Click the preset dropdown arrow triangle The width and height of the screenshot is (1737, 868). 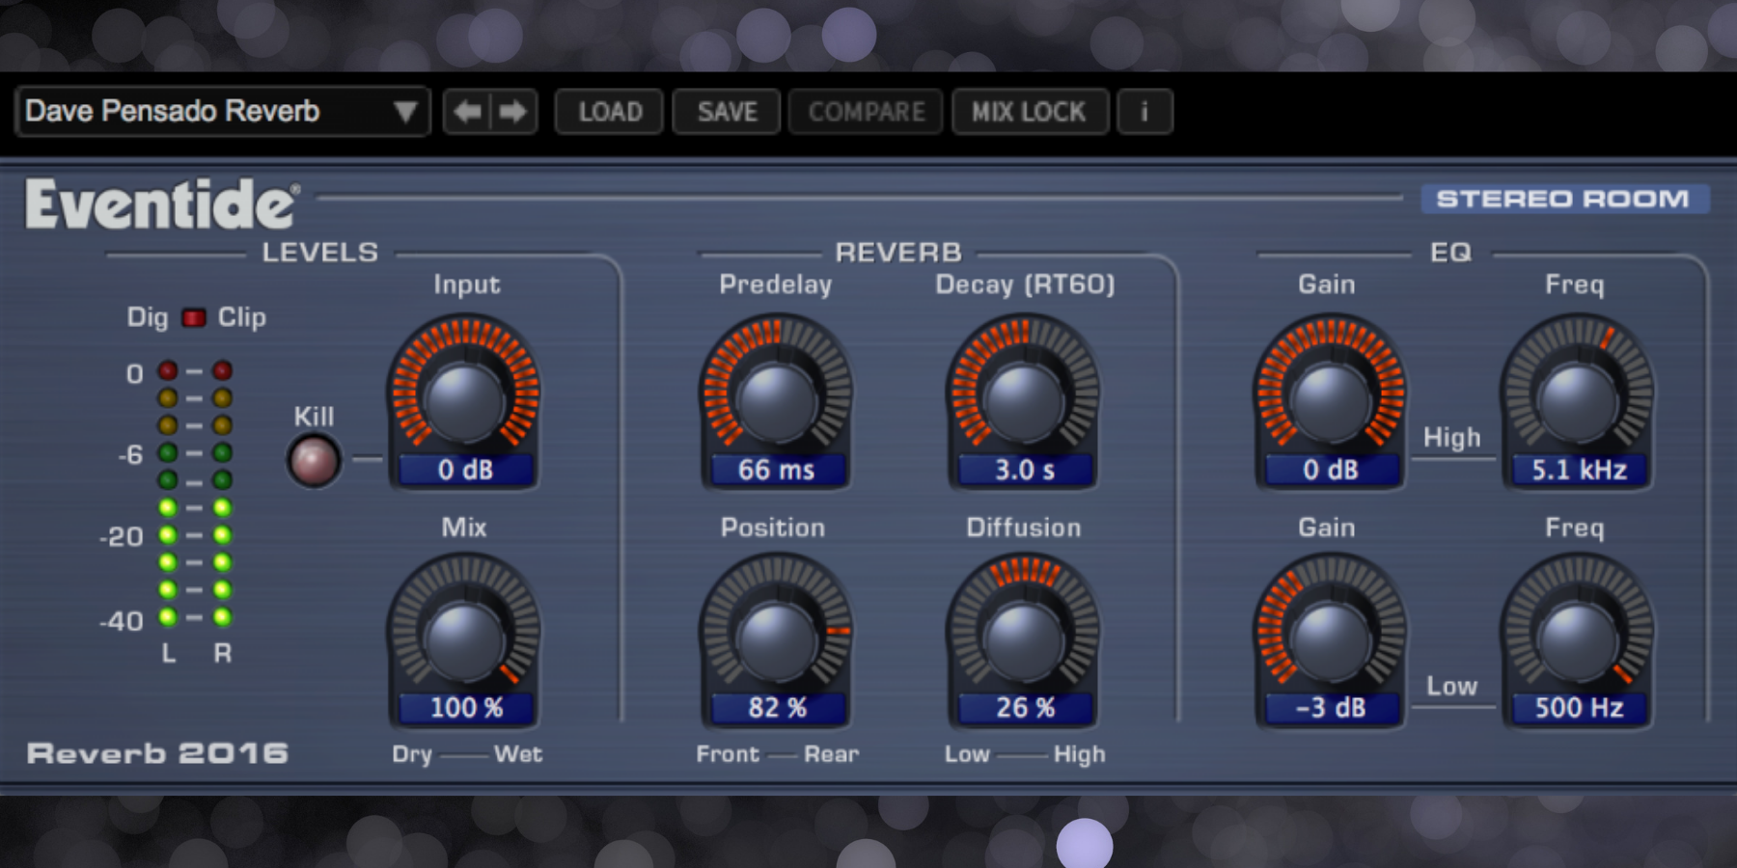(405, 112)
